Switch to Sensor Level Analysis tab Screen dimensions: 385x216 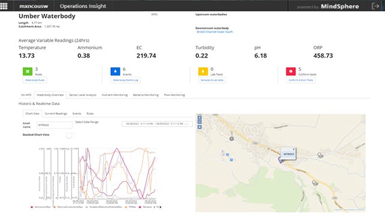click(x=82, y=95)
